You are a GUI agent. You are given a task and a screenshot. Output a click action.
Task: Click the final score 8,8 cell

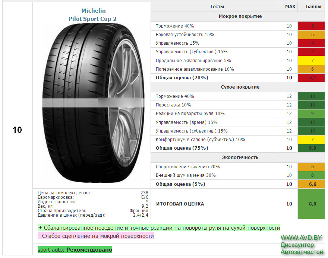[311, 204]
